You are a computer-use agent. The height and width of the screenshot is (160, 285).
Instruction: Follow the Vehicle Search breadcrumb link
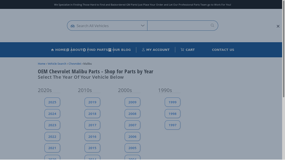pos(57,64)
